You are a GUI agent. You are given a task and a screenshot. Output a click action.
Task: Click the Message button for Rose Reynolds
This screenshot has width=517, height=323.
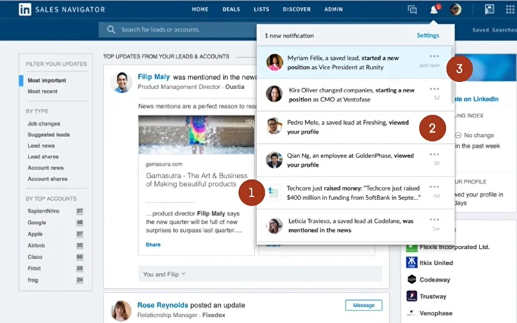[363, 305]
